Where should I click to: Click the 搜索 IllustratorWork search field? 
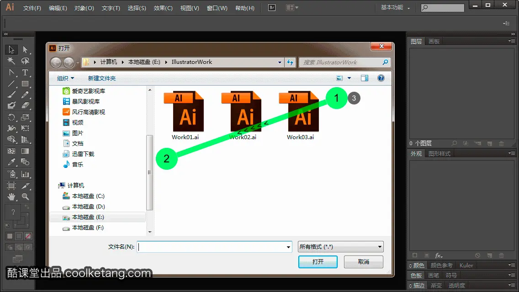coord(344,62)
